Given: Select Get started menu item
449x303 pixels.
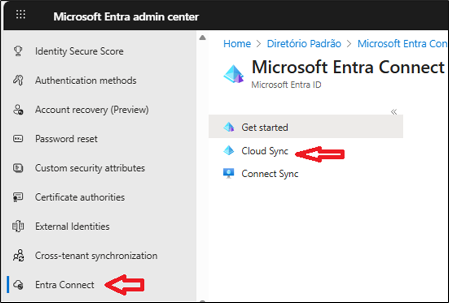Looking at the screenshot, I should (265, 127).
